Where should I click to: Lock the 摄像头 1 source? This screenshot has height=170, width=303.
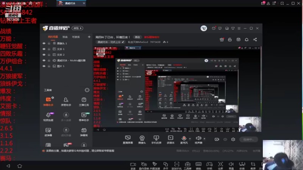49,43
